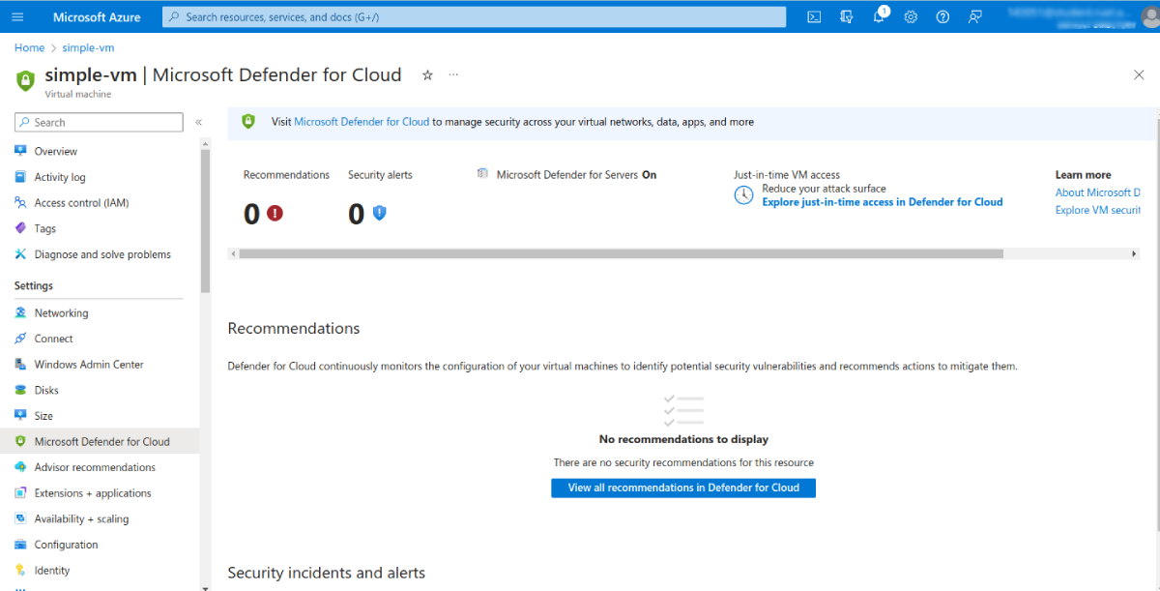
Task: Focus the top Search resources field
Action: point(474,17)
